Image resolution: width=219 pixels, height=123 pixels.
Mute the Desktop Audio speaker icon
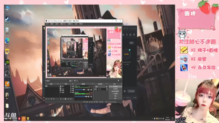(88, 96)
